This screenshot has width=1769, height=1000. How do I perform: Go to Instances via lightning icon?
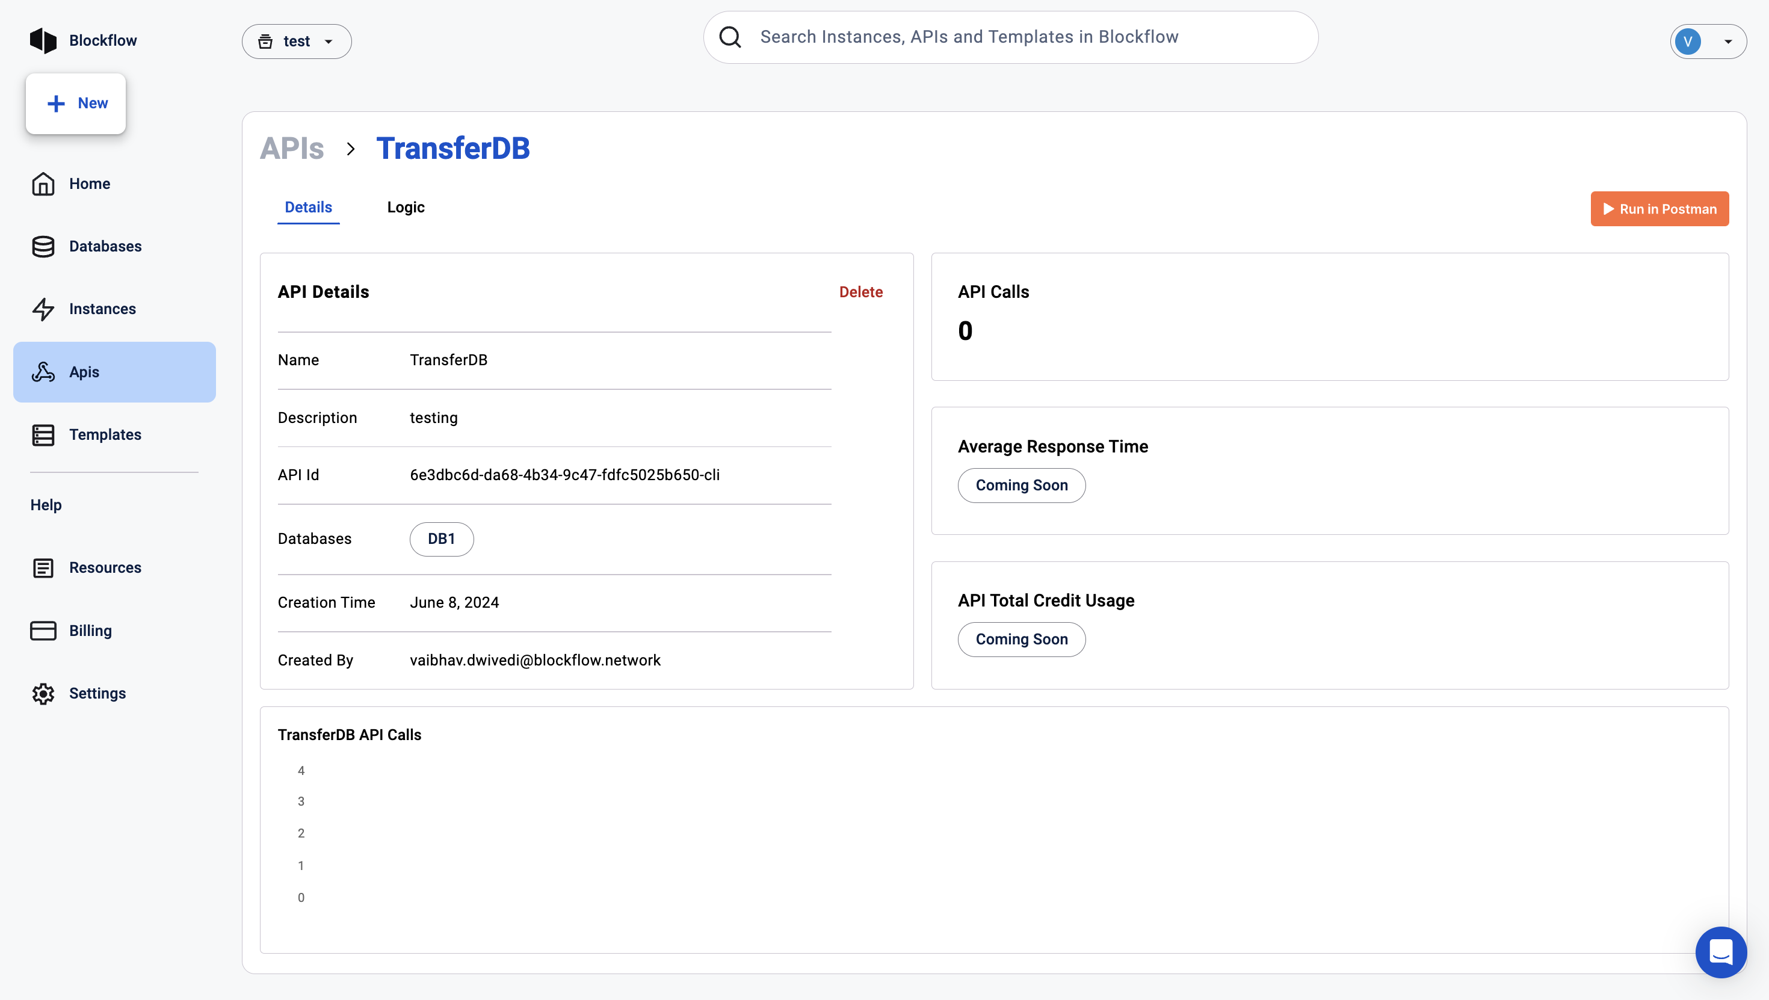point(43,309)
